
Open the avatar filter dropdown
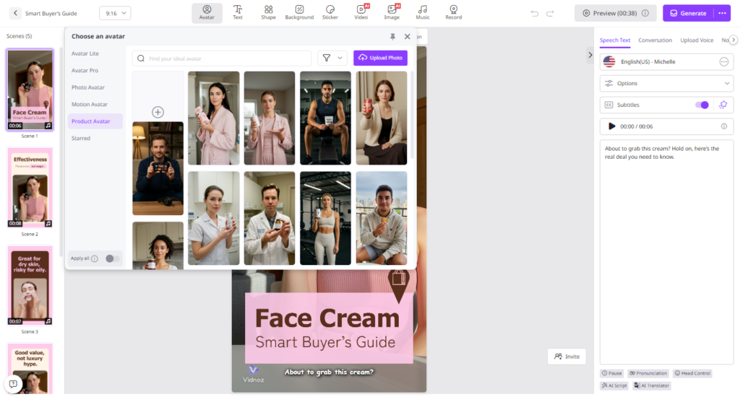click(x=332, y=58)
